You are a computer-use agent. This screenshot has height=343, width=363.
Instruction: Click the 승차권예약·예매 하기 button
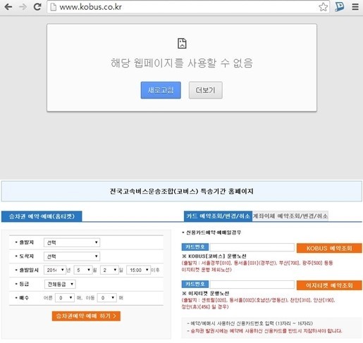86,316
